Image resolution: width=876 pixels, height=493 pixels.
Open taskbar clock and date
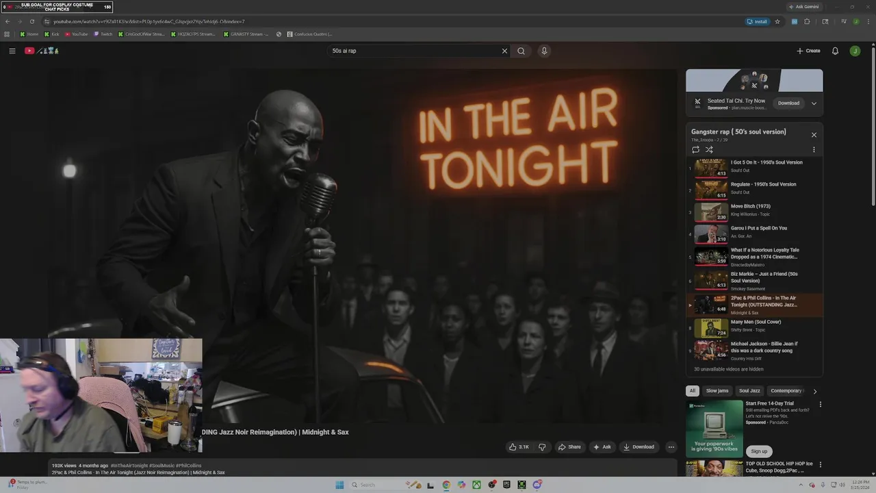(x=861, y=485)
